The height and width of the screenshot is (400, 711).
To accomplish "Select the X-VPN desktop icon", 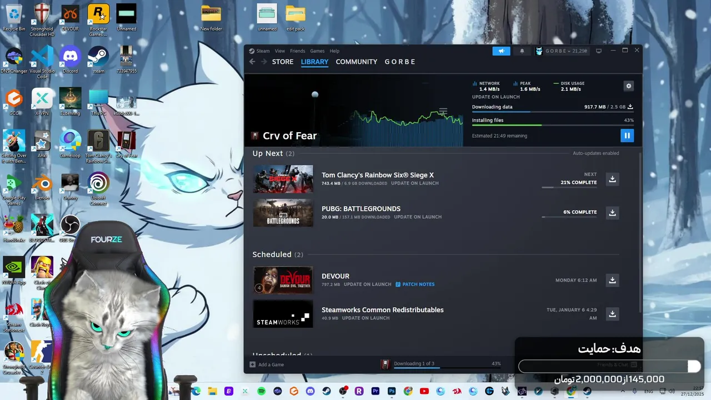I will tap(42, 102).
